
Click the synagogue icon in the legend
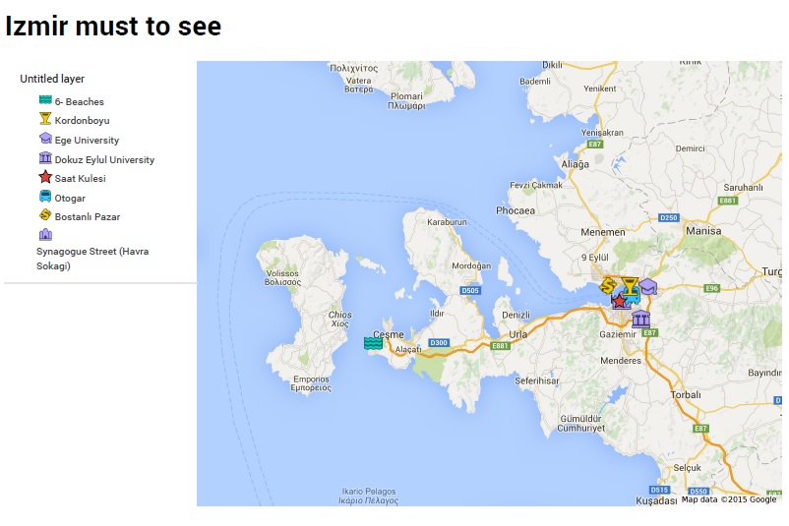tap(45, 235)
